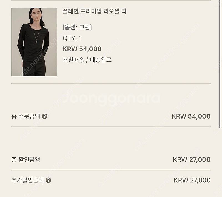Click the 총 할인금액 amount value
This screenshot has height=197, width=222.
pos(191,160)
